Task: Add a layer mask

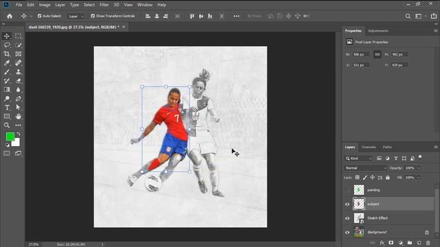Action: 391,242
